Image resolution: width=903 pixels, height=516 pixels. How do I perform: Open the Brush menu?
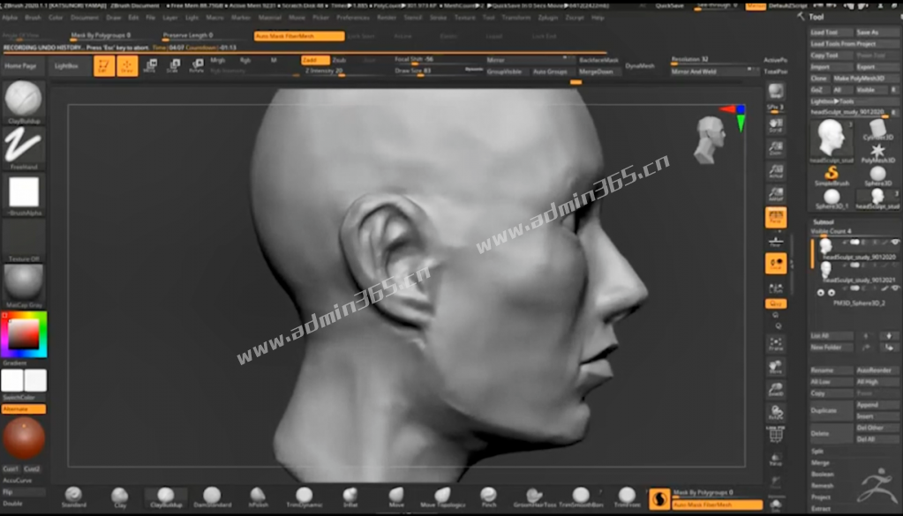tap(33, 18)
